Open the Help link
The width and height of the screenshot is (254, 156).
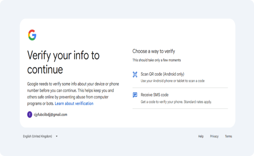pos(201,136)
